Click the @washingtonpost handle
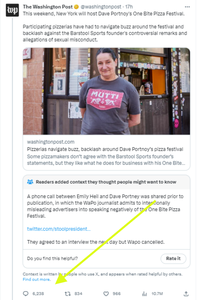This screenshot has height=300, width=198. [101, 7]
